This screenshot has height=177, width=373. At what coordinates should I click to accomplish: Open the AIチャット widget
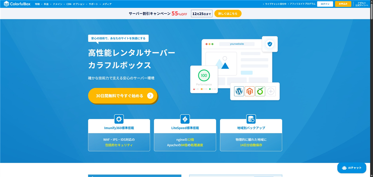(x=351, y=168)
